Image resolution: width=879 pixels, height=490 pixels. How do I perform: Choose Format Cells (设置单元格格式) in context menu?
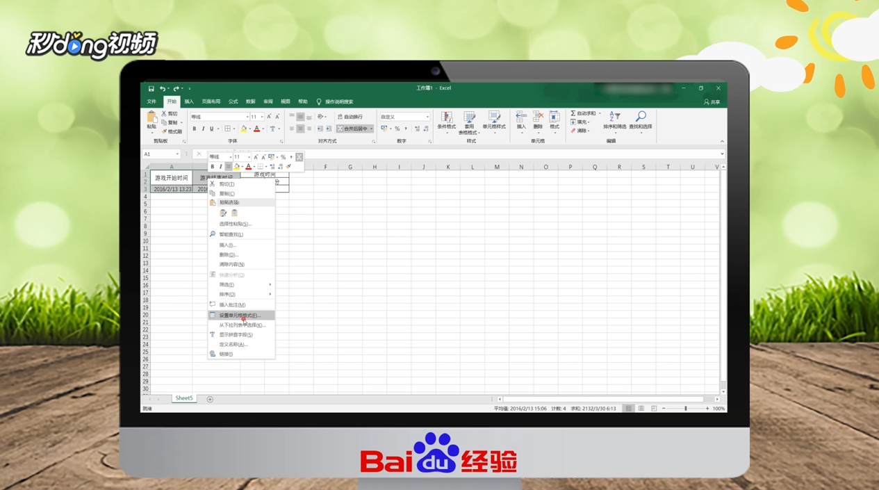241,316
